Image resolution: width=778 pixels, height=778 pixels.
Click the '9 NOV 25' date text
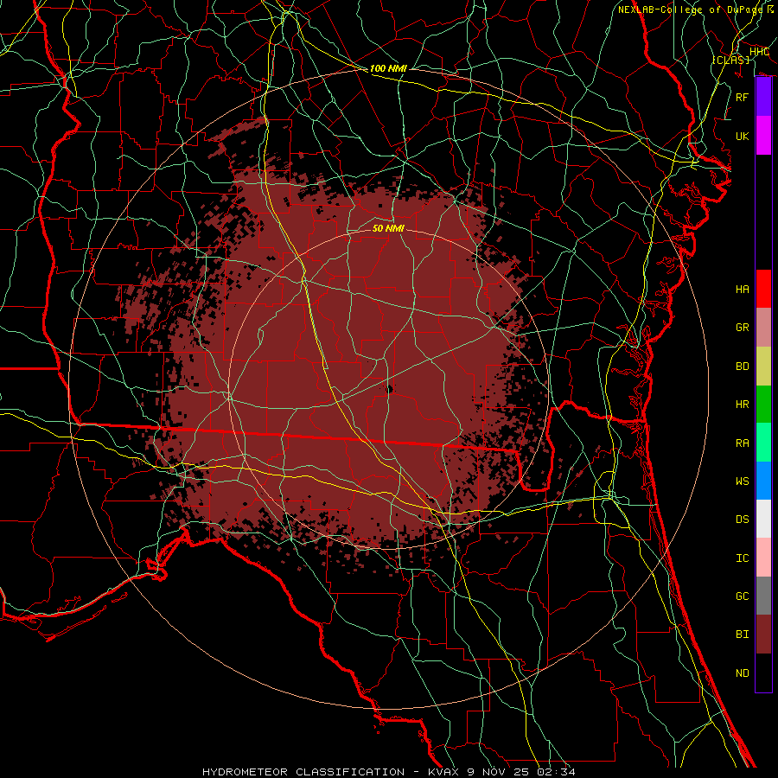(x=500, y=772)
